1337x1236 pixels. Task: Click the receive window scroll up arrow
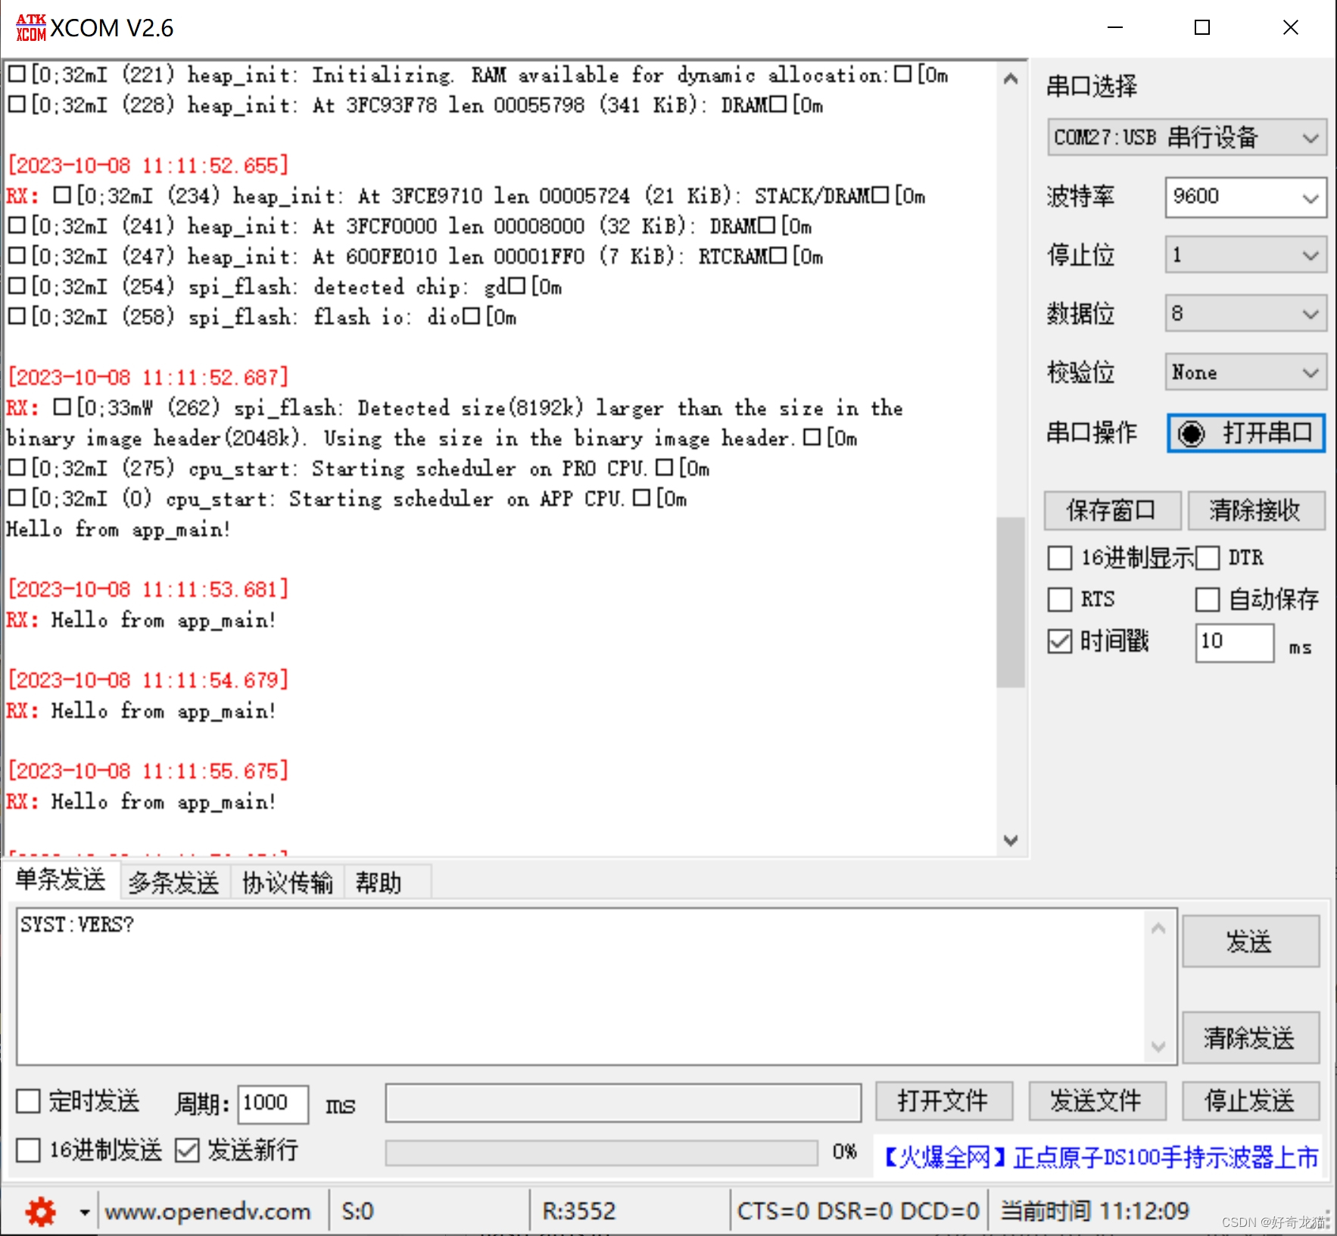pos(1011,79)
